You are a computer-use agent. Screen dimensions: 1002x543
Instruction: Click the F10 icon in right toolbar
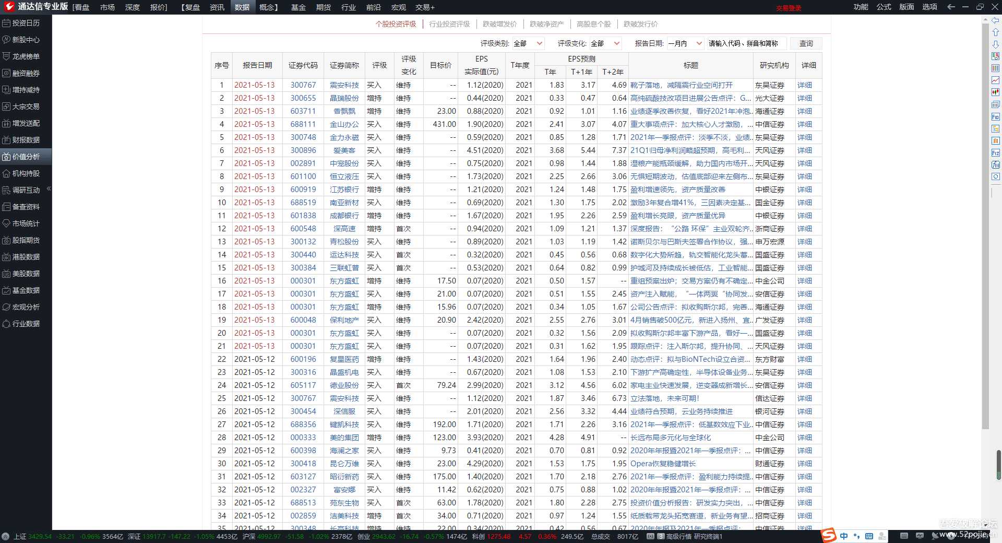click(996, 117)
